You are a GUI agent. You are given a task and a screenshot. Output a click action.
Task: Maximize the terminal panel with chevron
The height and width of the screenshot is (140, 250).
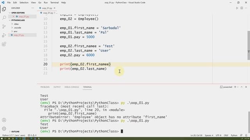[241, 87]
